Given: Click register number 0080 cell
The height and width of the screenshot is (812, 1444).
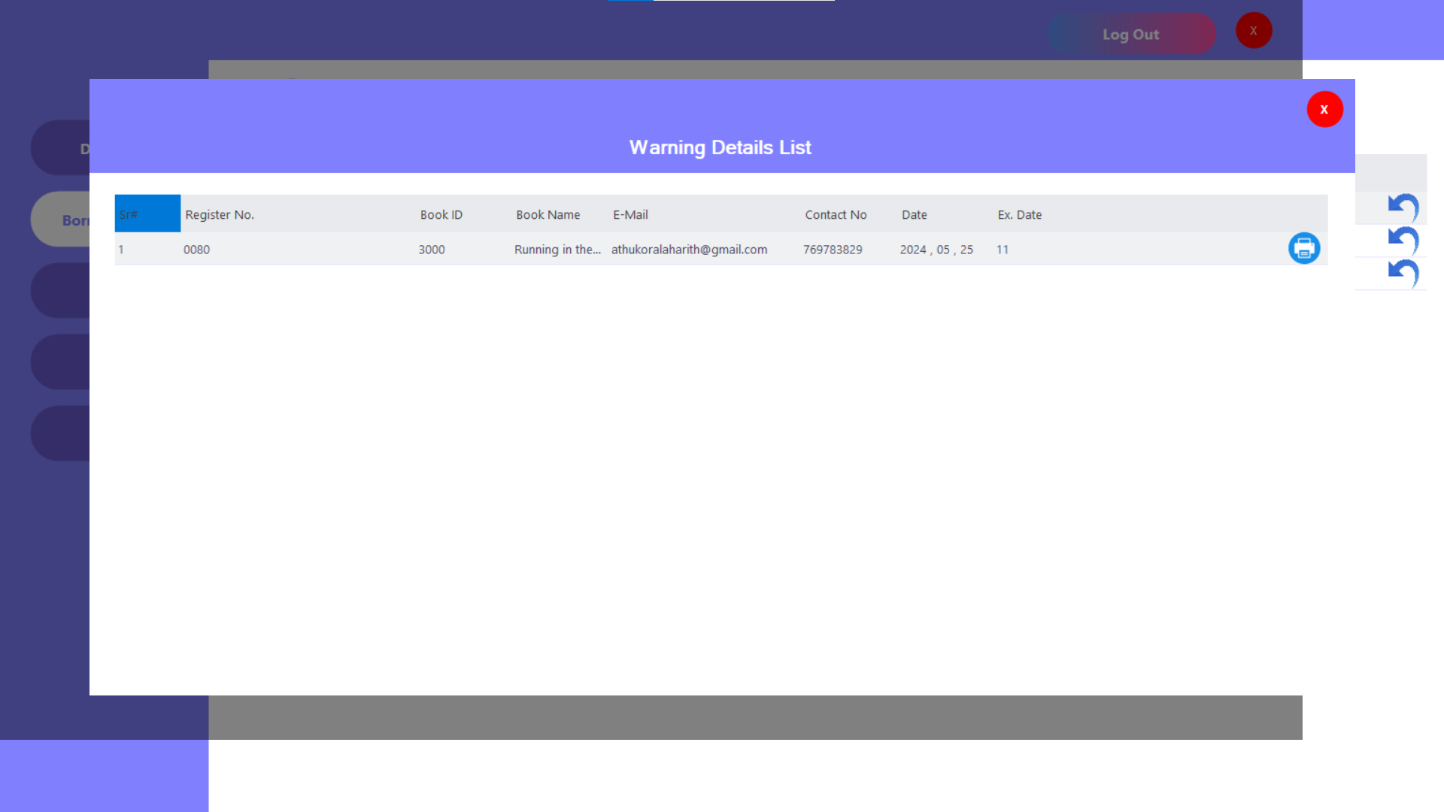Looking at the screenshot, I should 196,250.
